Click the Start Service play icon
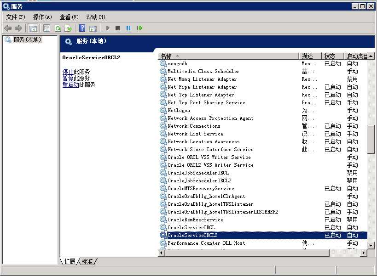Screen dimensions: 377x276 pyautogui.click(x=108, y=28)
